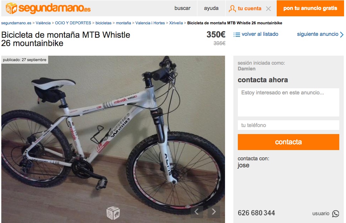Viewport: 346px width, 223px height.
Task: Click the segundamano.es logo
Action: [48, 8]
